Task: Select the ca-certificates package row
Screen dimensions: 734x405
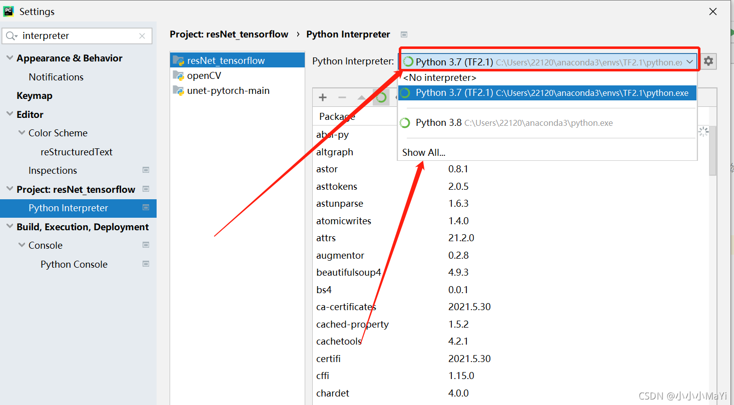Action: pyautogui.click(x=511, y=307)
